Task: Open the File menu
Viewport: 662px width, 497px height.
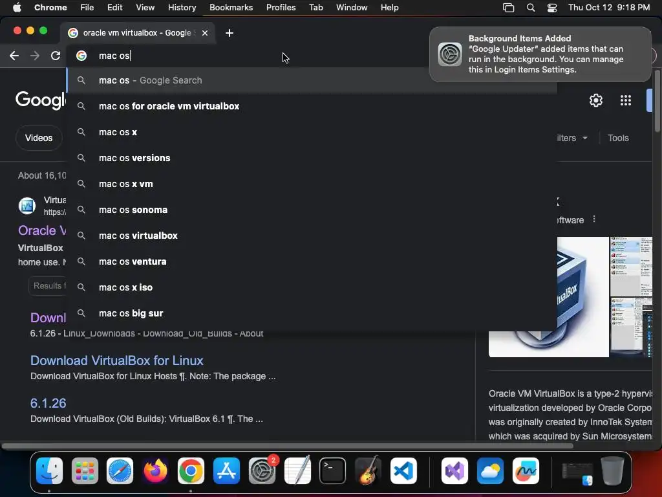Action: coord(87,8)
